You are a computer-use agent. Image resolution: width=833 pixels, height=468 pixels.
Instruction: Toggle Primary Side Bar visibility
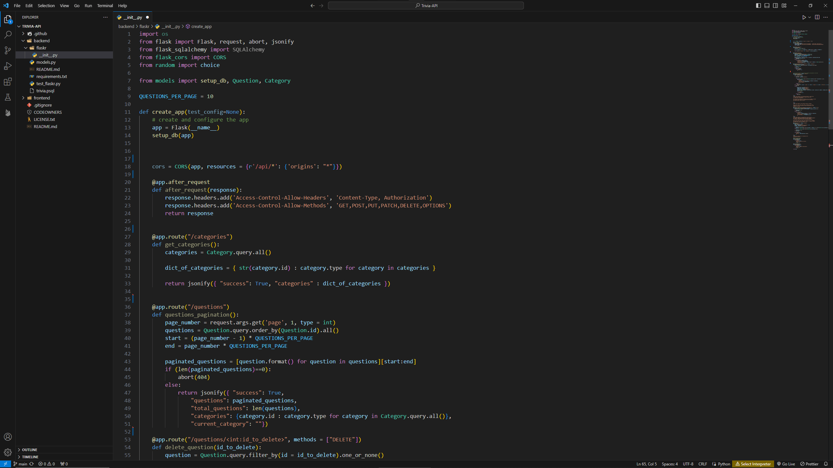pos(758,6)
